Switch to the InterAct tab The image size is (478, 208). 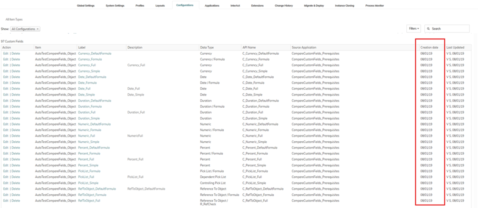click(x=235, y=6)
